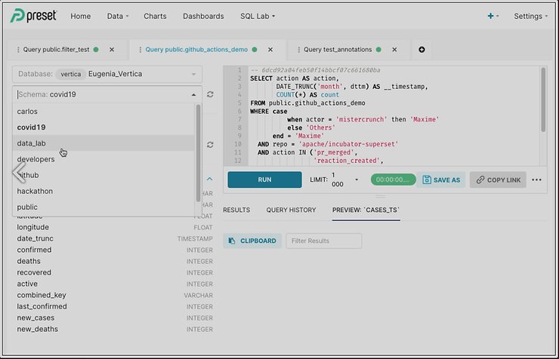Open the Settings menu

(x=530, y=16)
